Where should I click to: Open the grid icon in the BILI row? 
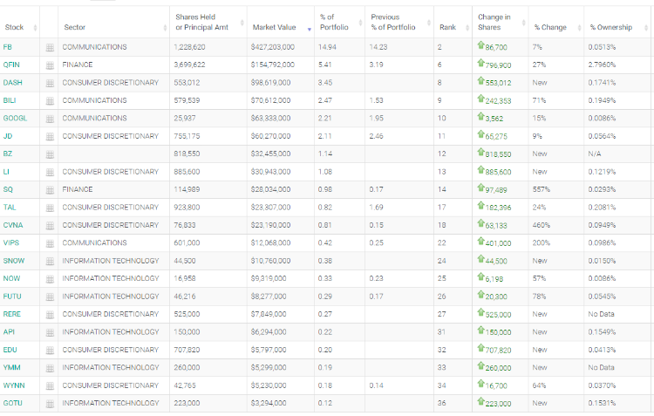[x=50, y=101]
